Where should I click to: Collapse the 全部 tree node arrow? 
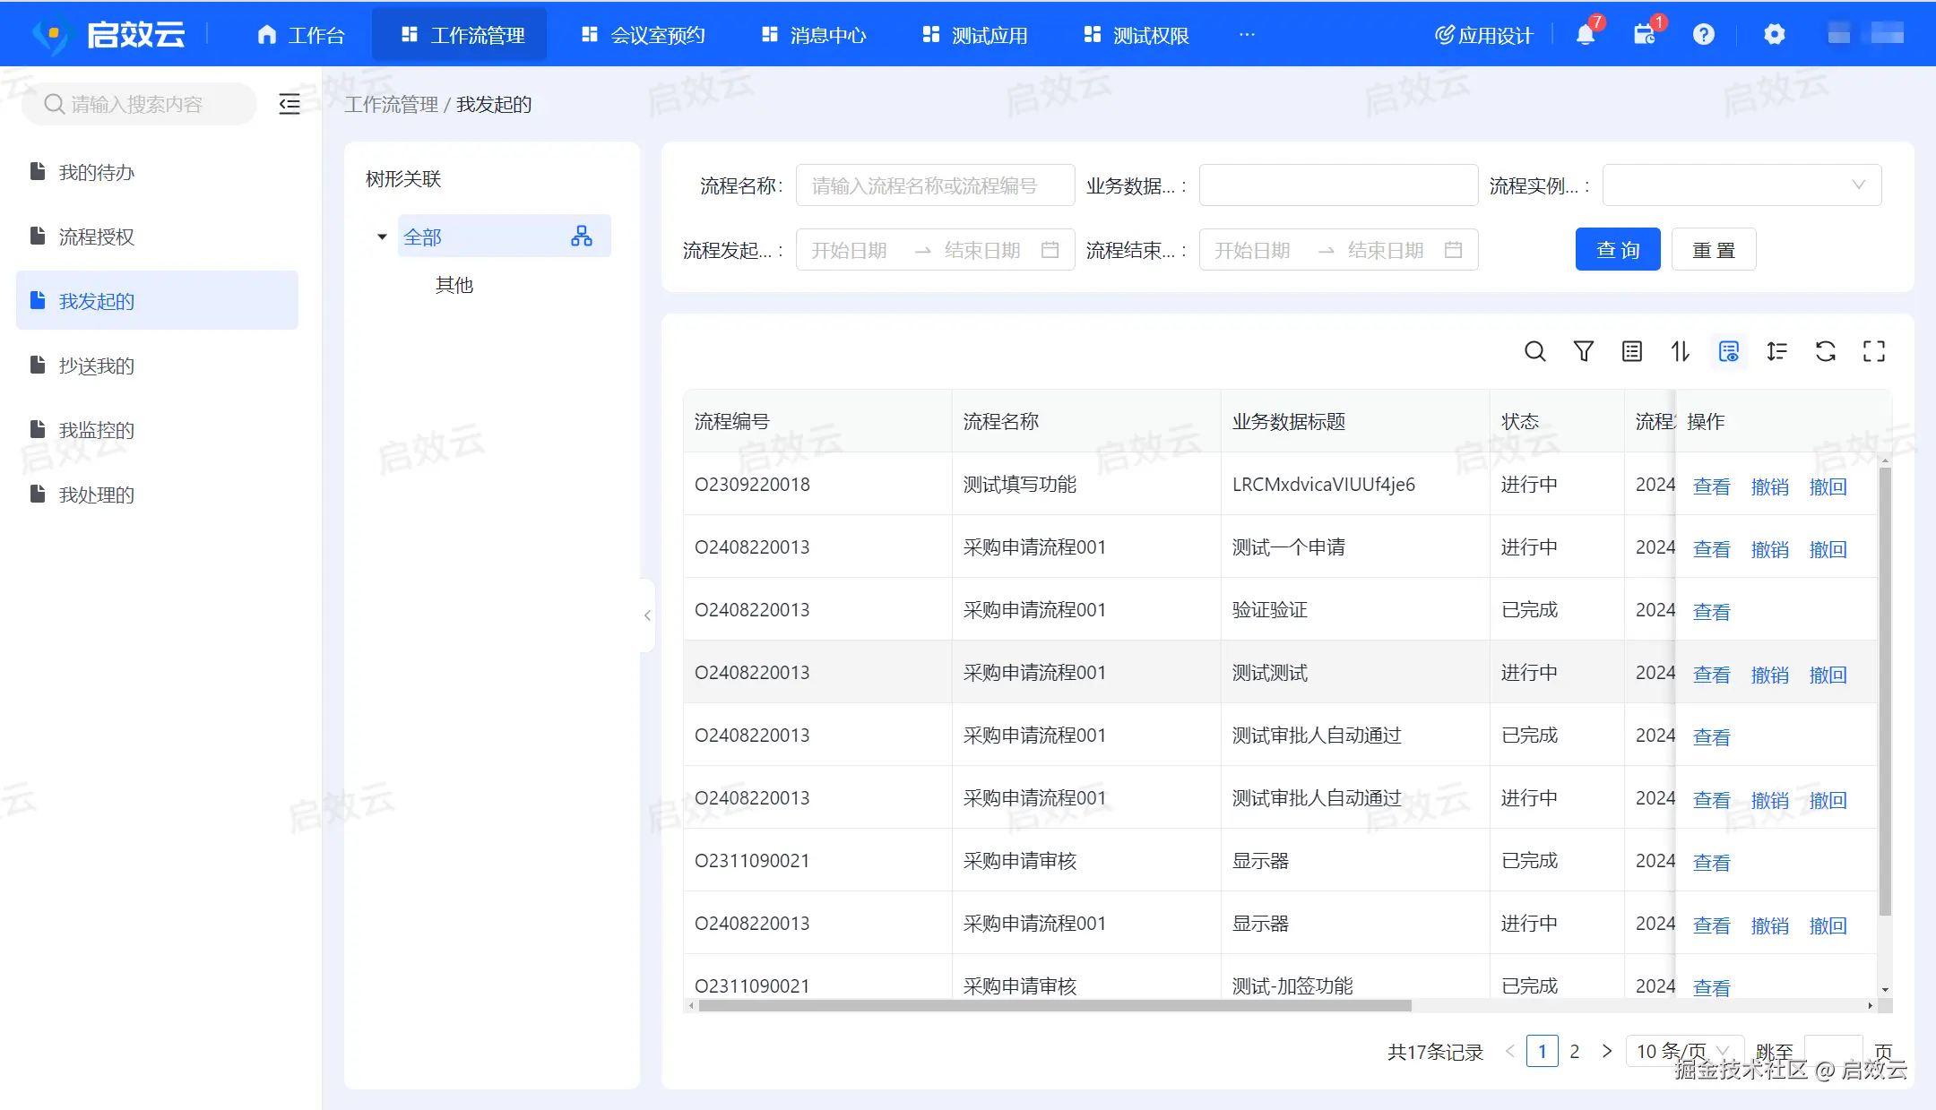pyautogui.click(x=382, y=237)
